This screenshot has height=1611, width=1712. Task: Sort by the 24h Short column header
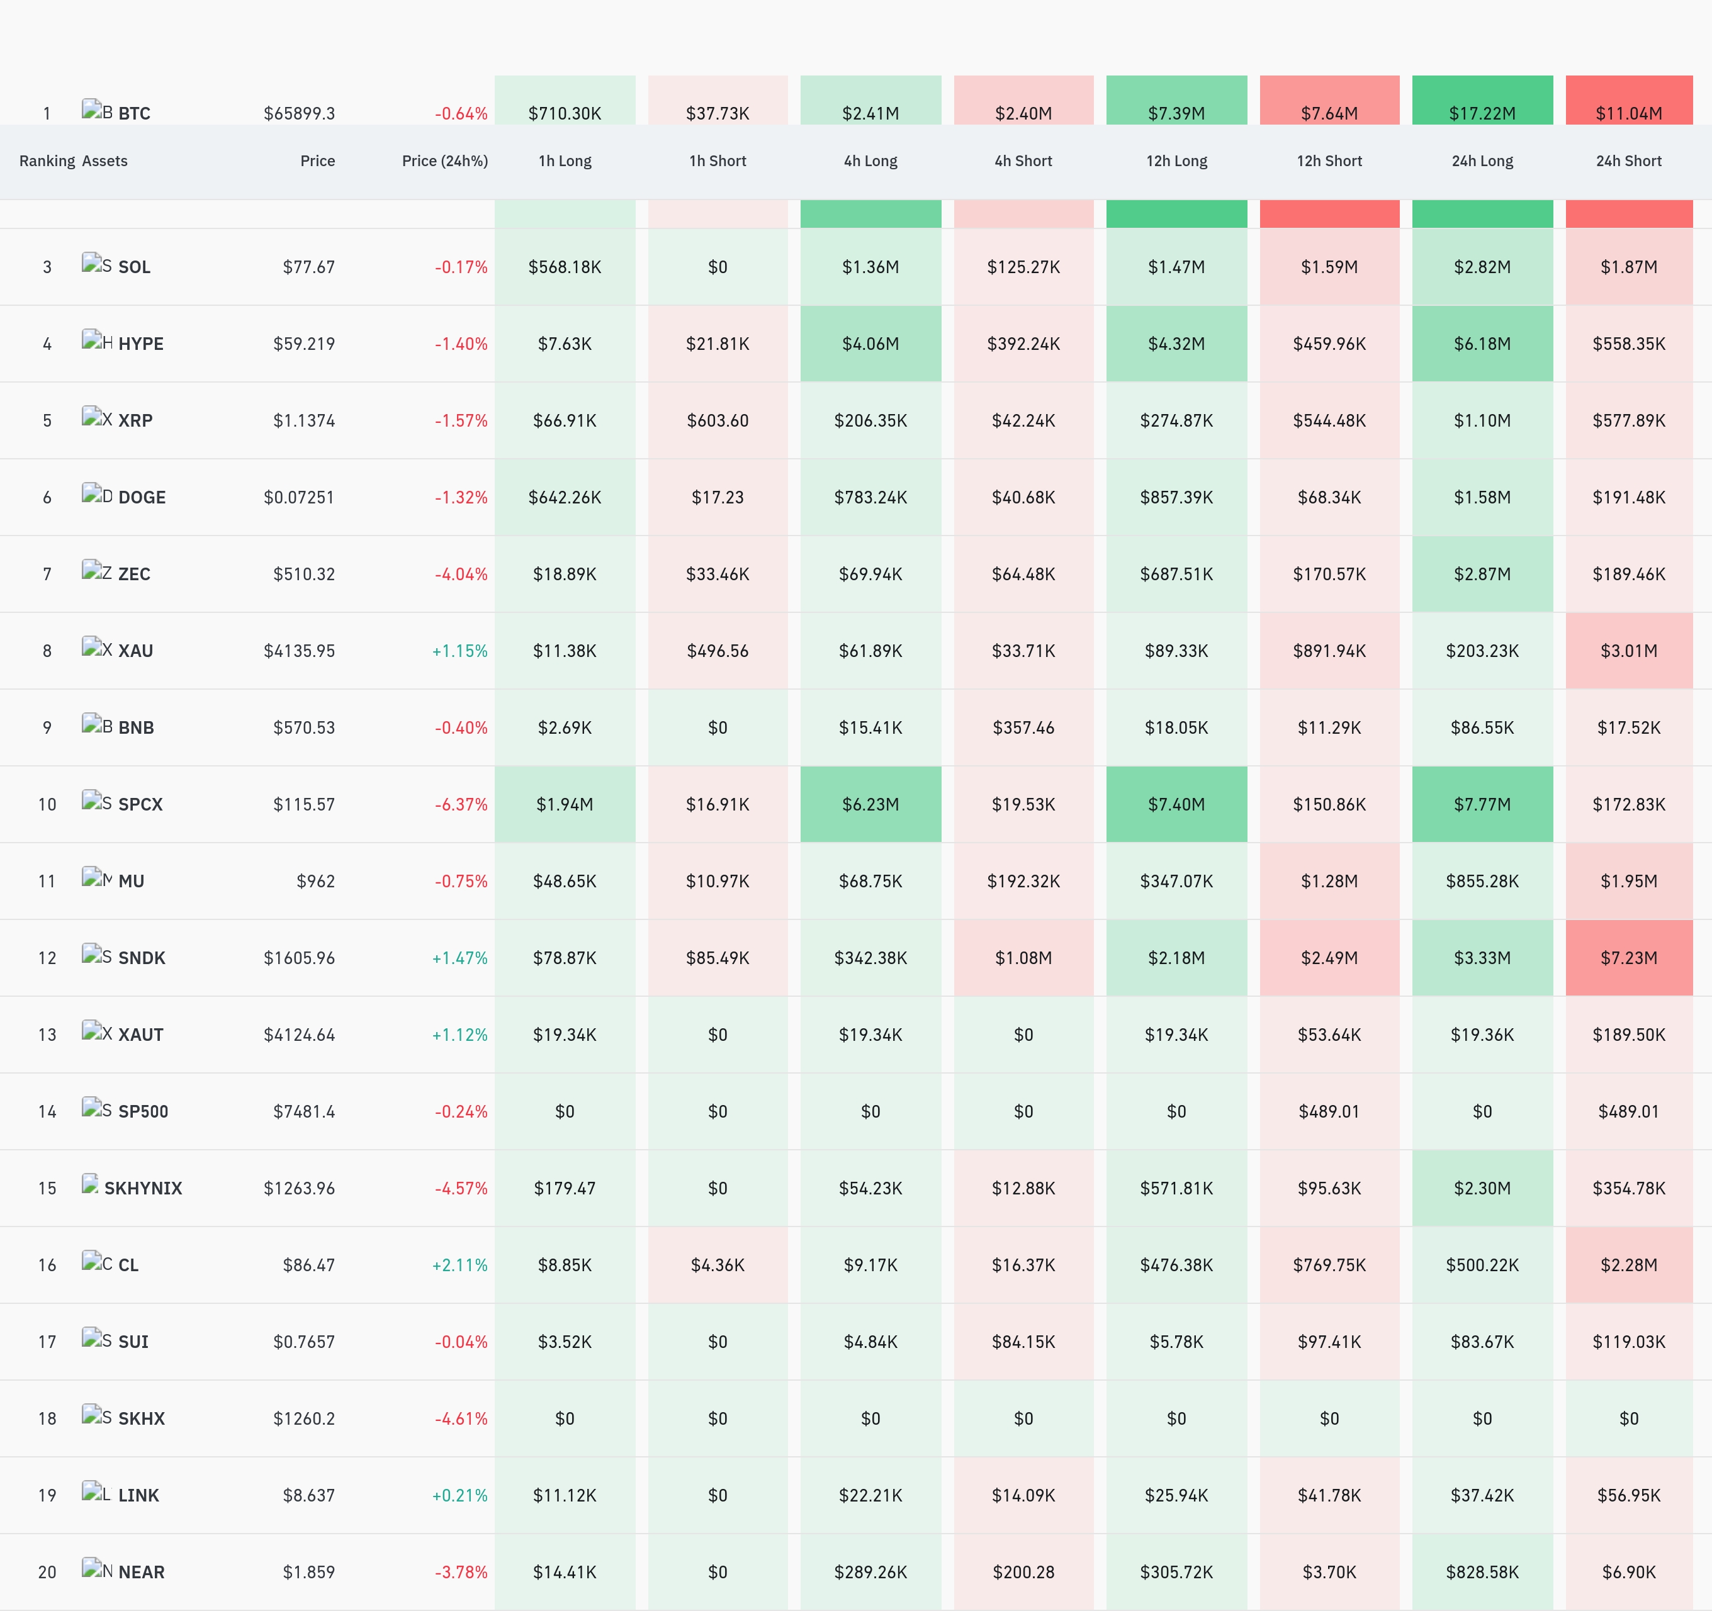point(1628,161)
